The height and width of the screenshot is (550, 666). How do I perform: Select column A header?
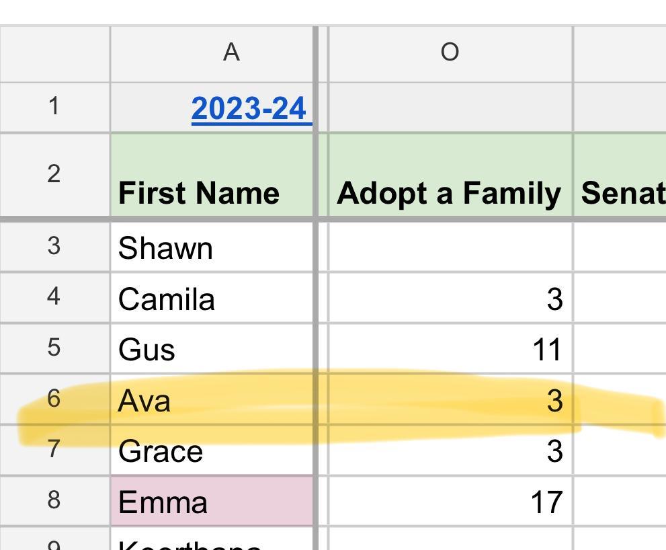tap(231, 52)
